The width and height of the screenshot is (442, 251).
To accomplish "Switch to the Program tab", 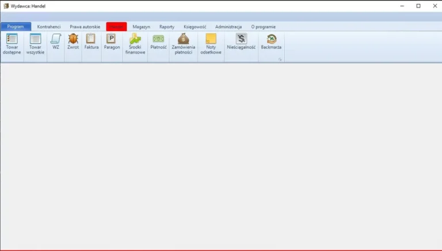I will 16,26.
